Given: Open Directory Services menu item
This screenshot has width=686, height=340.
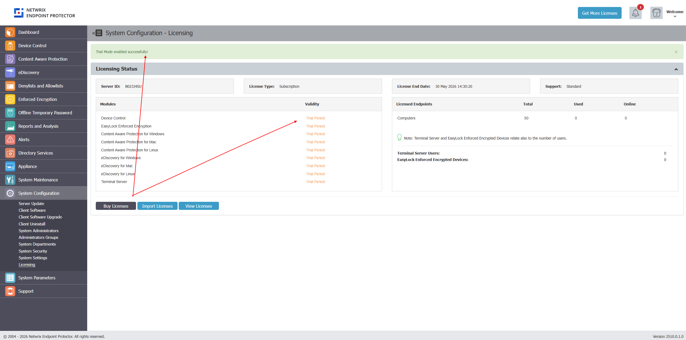Looking at the screenshot, I should click(43, 153).
